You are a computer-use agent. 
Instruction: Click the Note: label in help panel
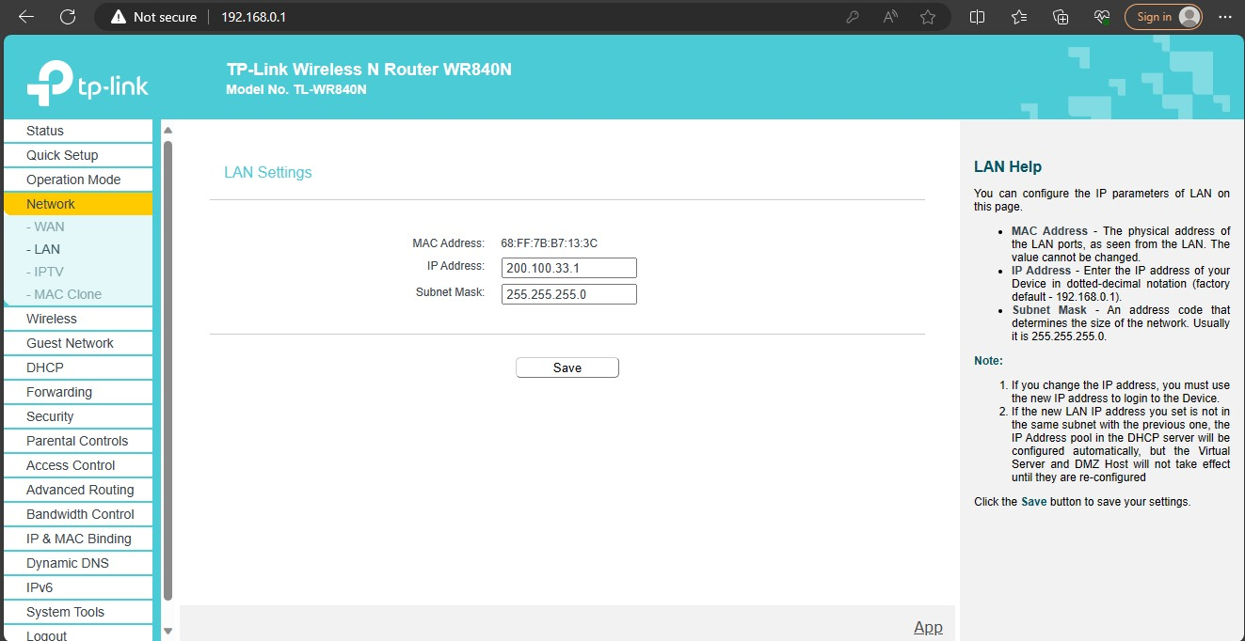click(x=988, y=361)
